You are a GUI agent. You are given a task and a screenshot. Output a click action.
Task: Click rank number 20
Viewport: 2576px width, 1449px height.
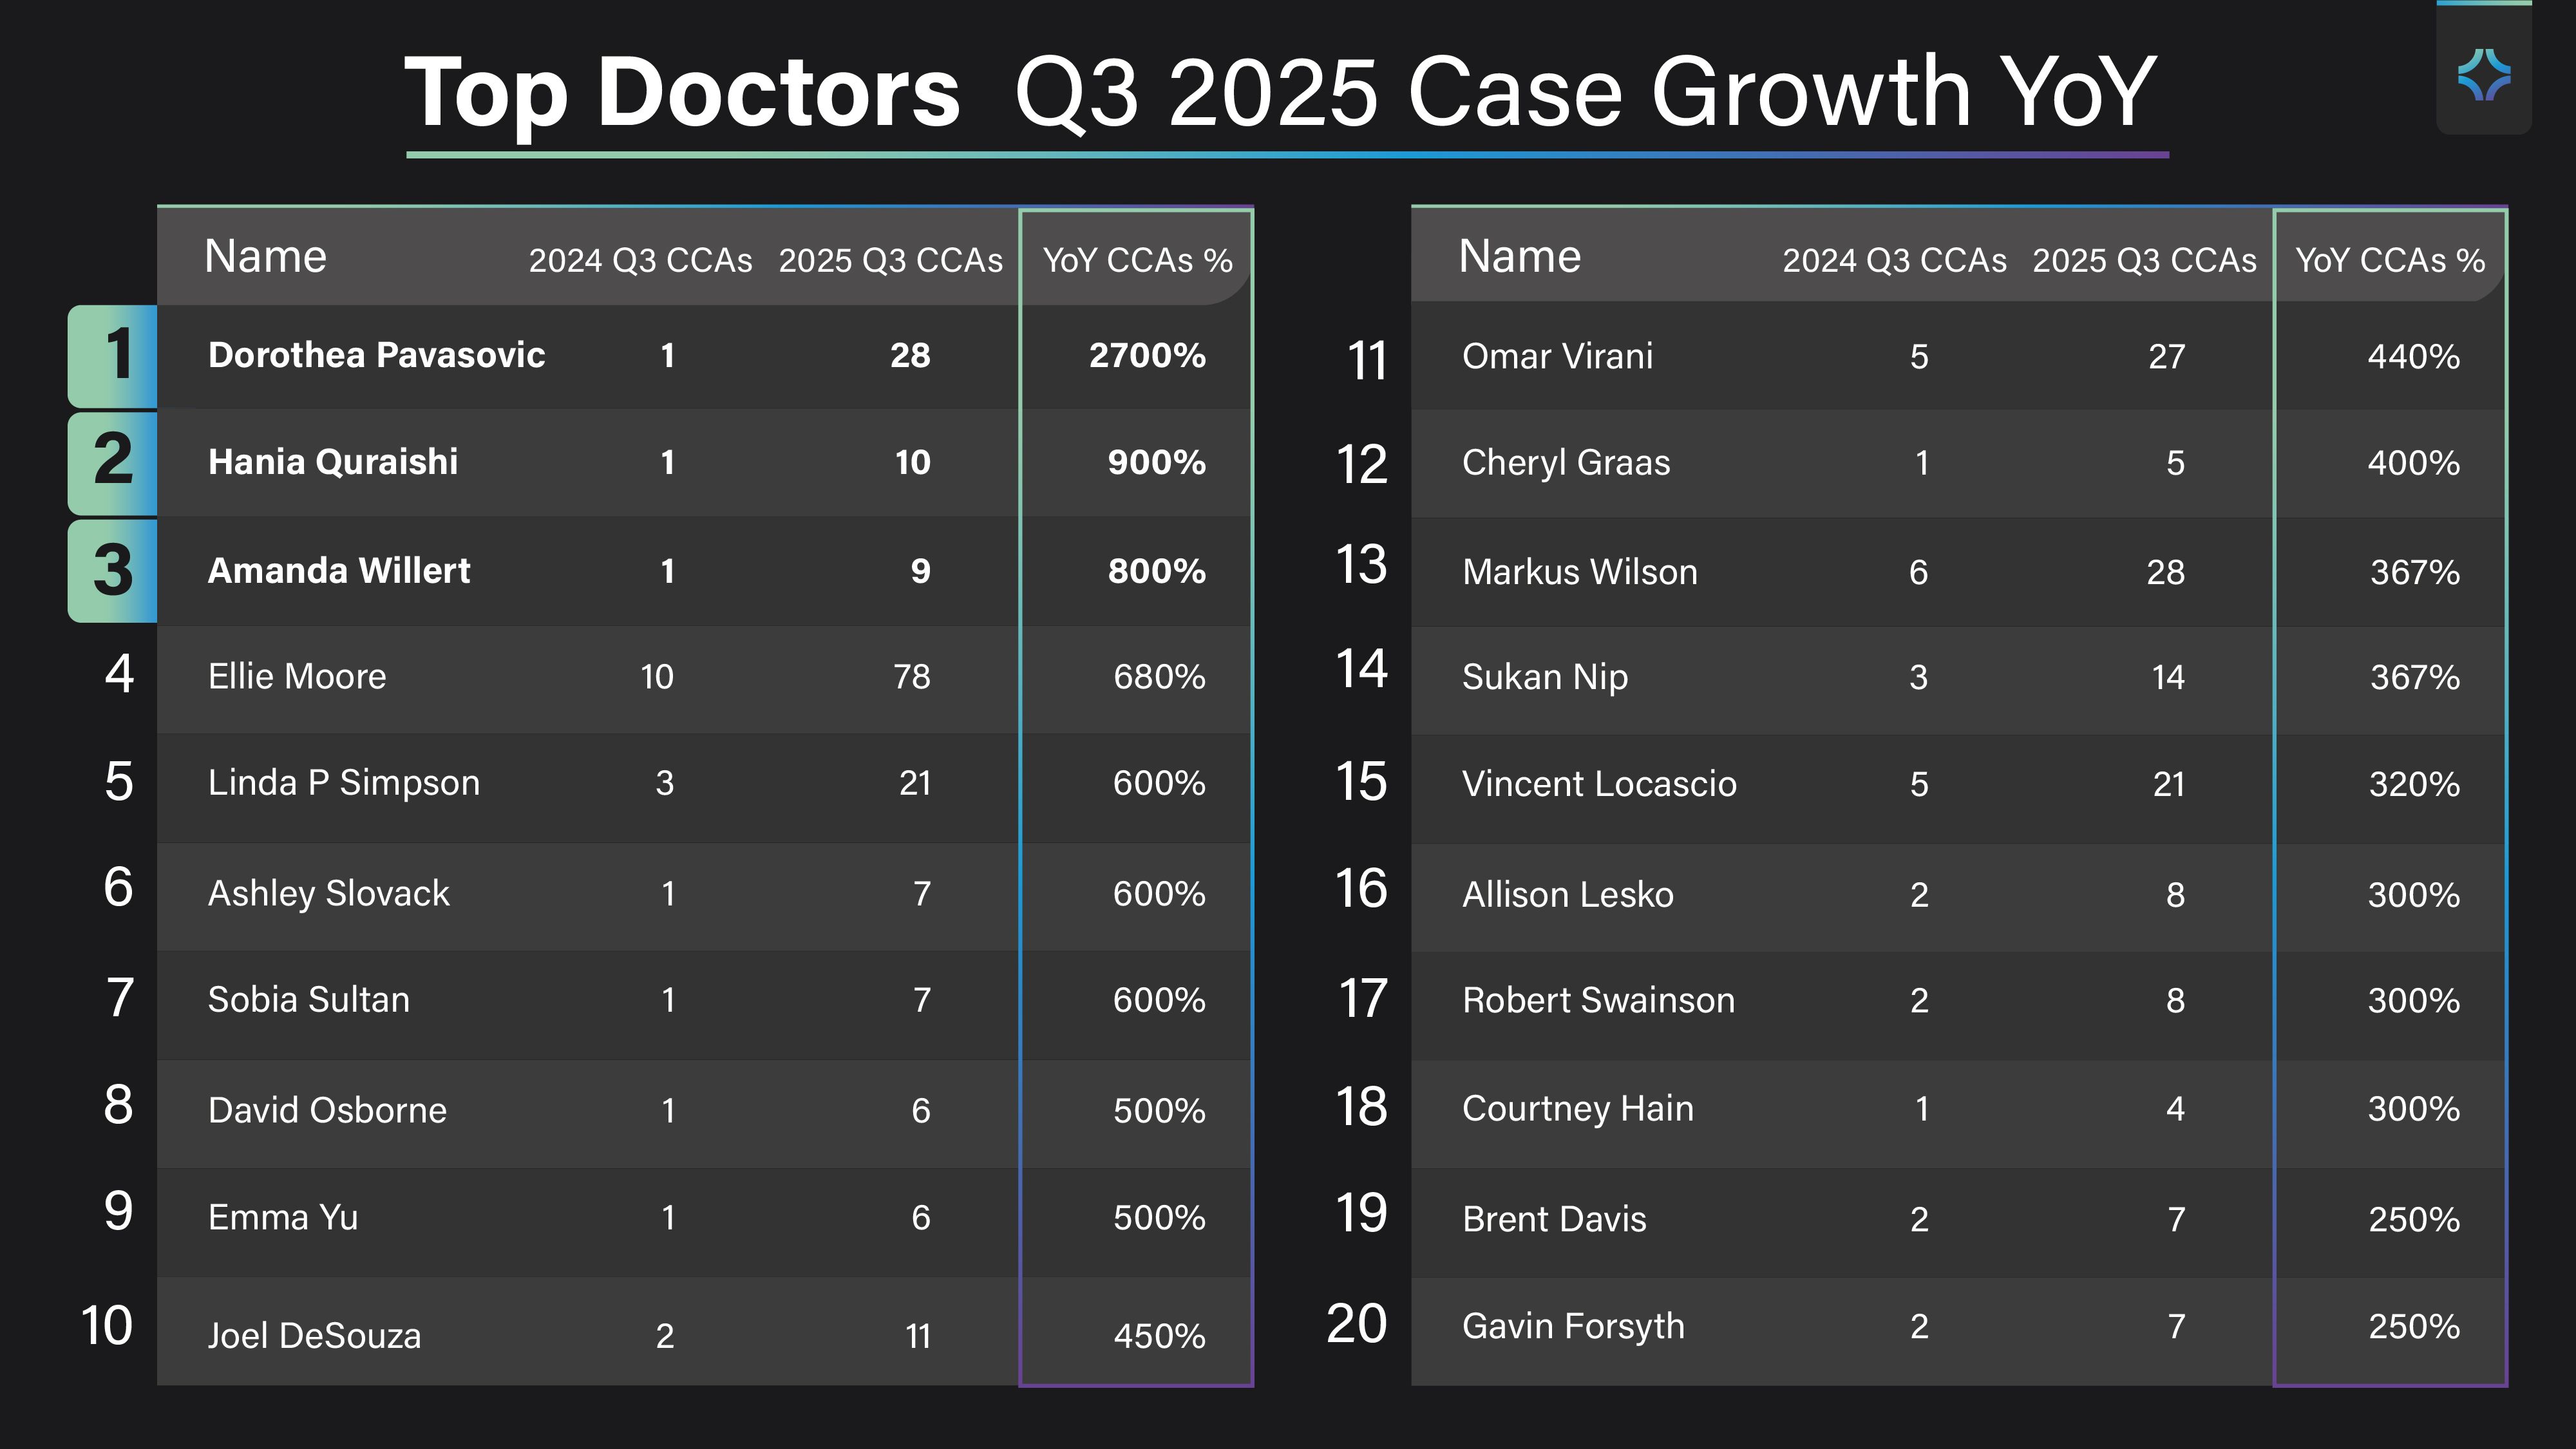click(1356, 1324)
